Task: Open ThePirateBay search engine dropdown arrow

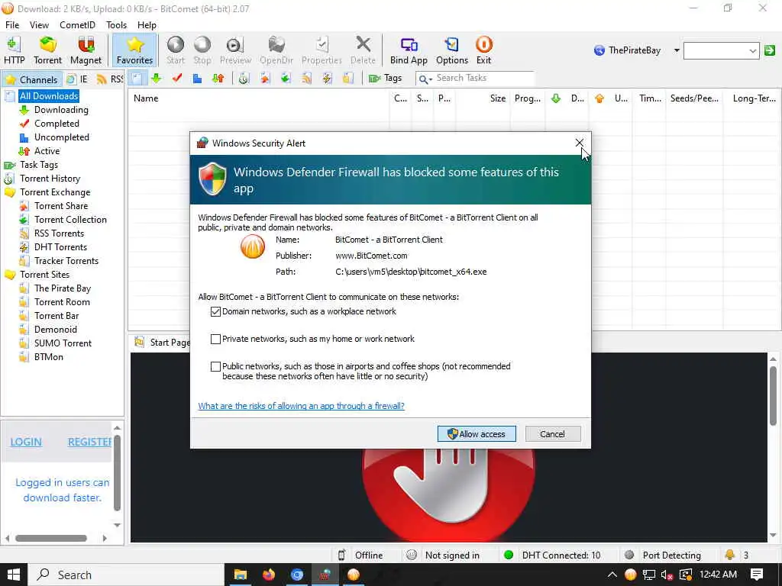Action: pyautogui.click(x=677, y=50)
